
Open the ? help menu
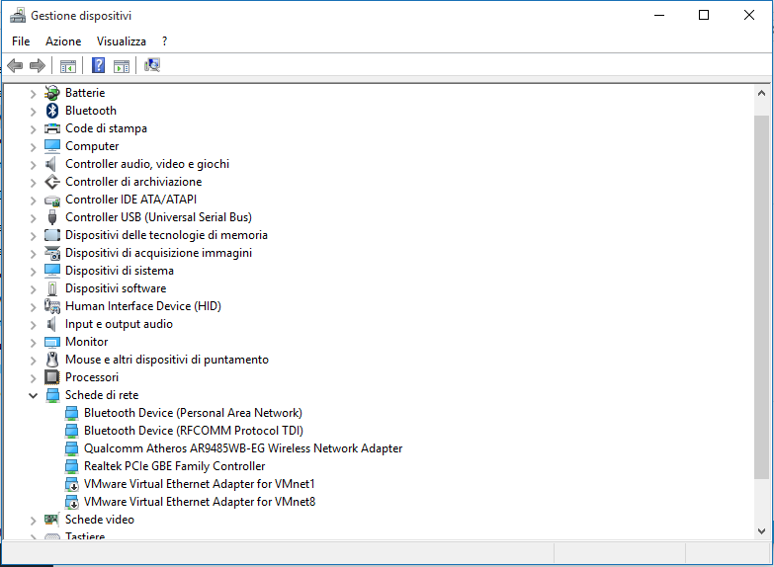pos(164,41)
